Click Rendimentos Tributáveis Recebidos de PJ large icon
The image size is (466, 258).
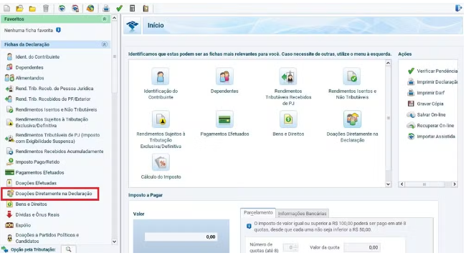pyautogui.click(x=288, y=76)
